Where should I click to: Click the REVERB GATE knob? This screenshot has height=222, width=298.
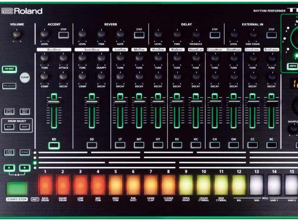(120, 35)
